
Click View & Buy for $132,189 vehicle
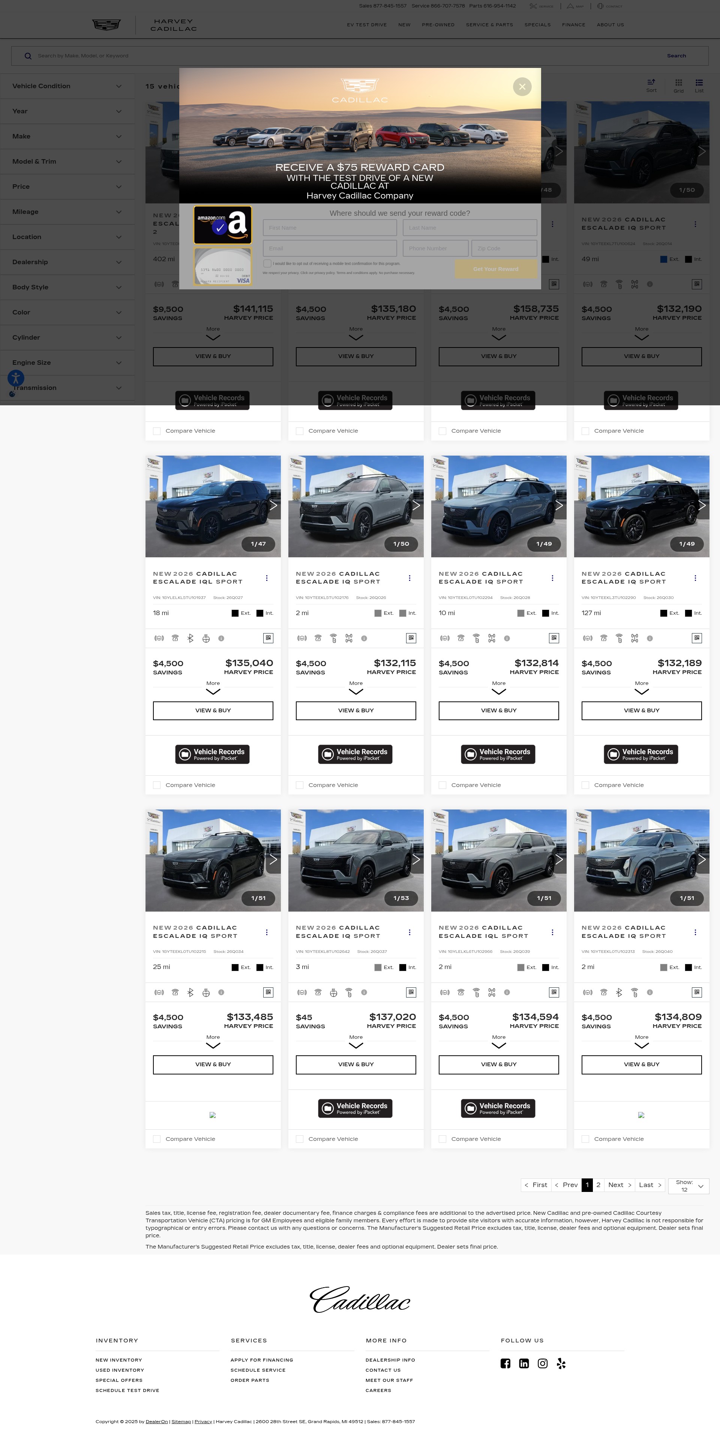point(641,710)
